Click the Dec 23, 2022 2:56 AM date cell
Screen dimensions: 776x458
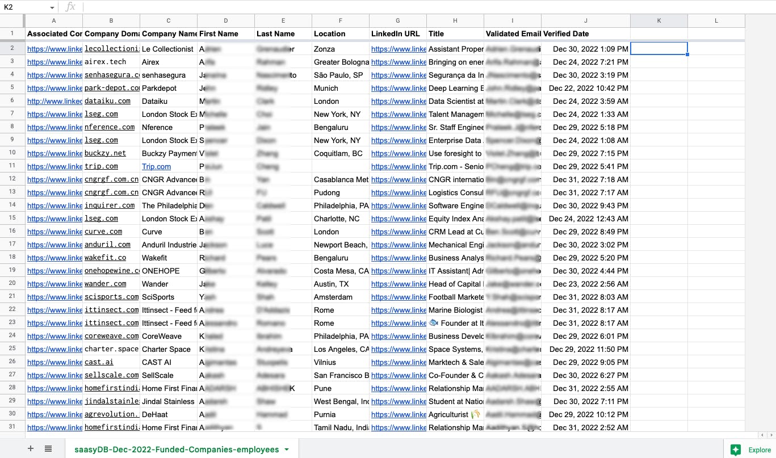pyautogui.click(x=586, y=284)
